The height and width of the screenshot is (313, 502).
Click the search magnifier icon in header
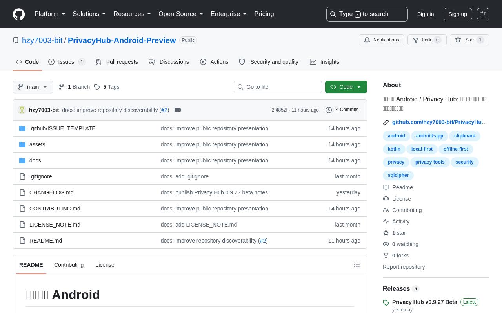pyautogui.click(x=333, y=14)
